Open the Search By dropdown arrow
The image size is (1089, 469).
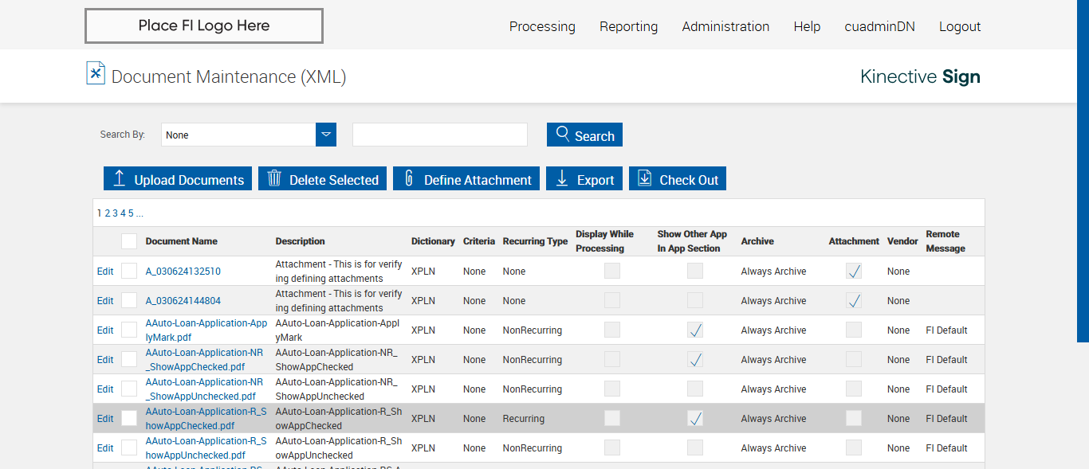(326, 135)
